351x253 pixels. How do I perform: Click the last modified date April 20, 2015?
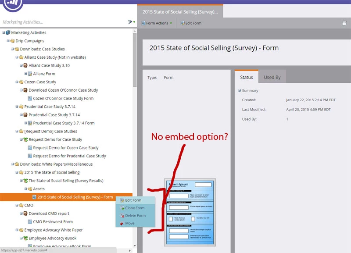[308, 109]
